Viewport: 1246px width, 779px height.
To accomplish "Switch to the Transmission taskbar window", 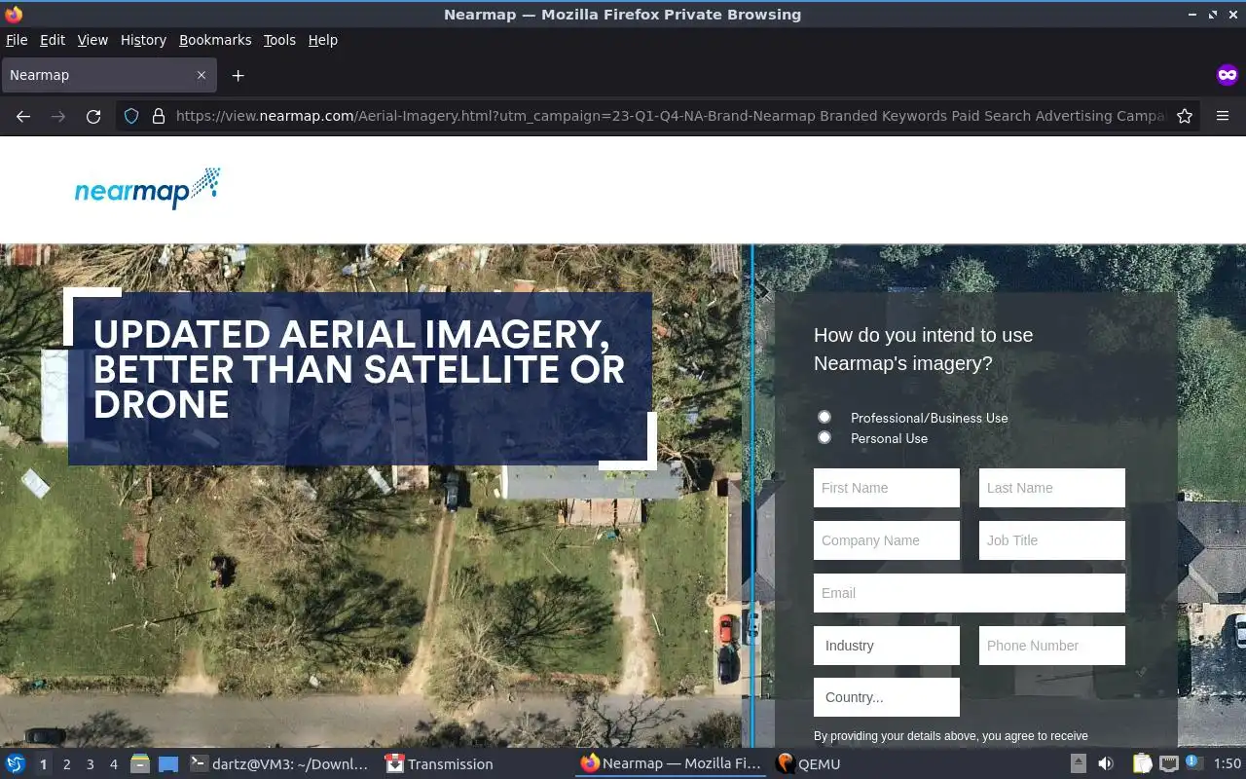I will click(439, 764).
